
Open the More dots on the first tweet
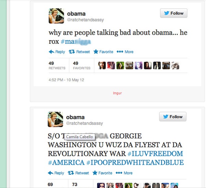tap(120, 52)
